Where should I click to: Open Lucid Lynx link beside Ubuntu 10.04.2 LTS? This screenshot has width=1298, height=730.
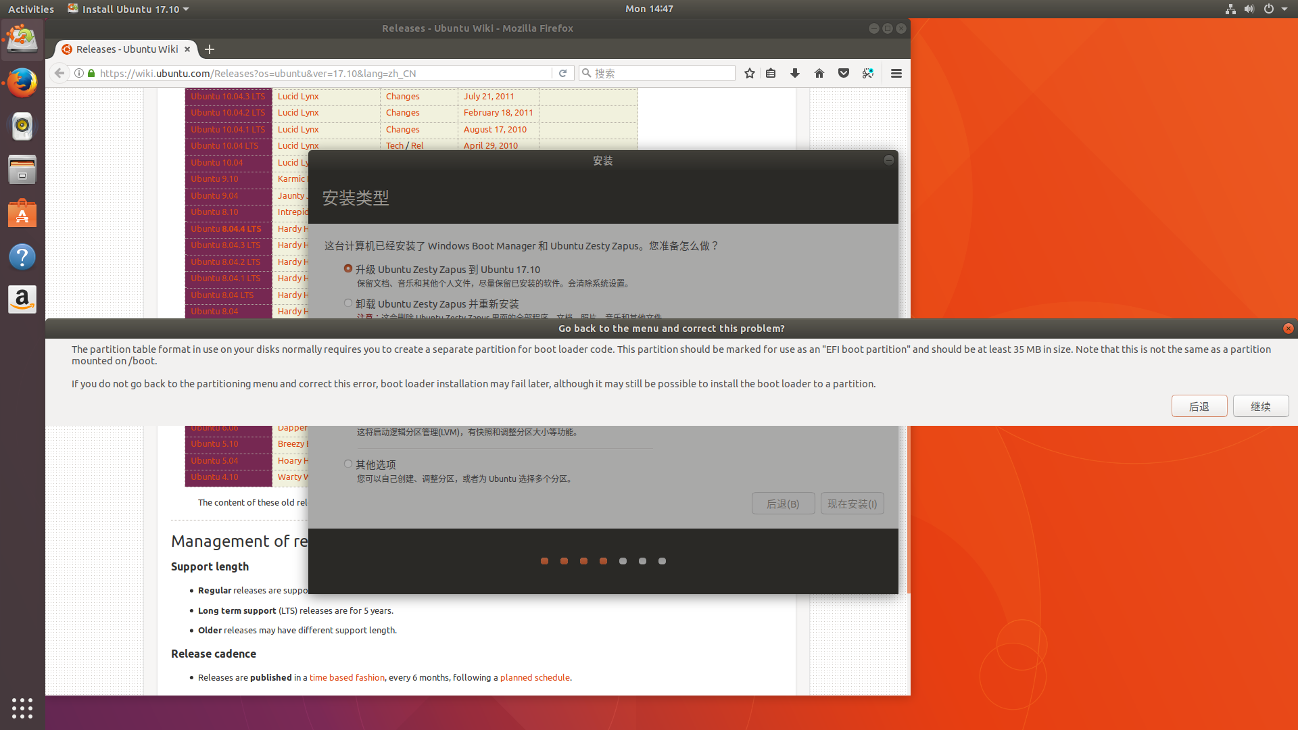point(298,113)
